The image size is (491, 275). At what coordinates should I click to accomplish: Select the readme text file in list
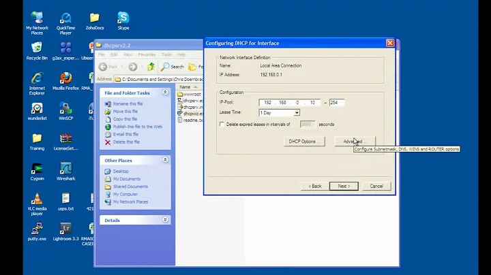[190, 120]
